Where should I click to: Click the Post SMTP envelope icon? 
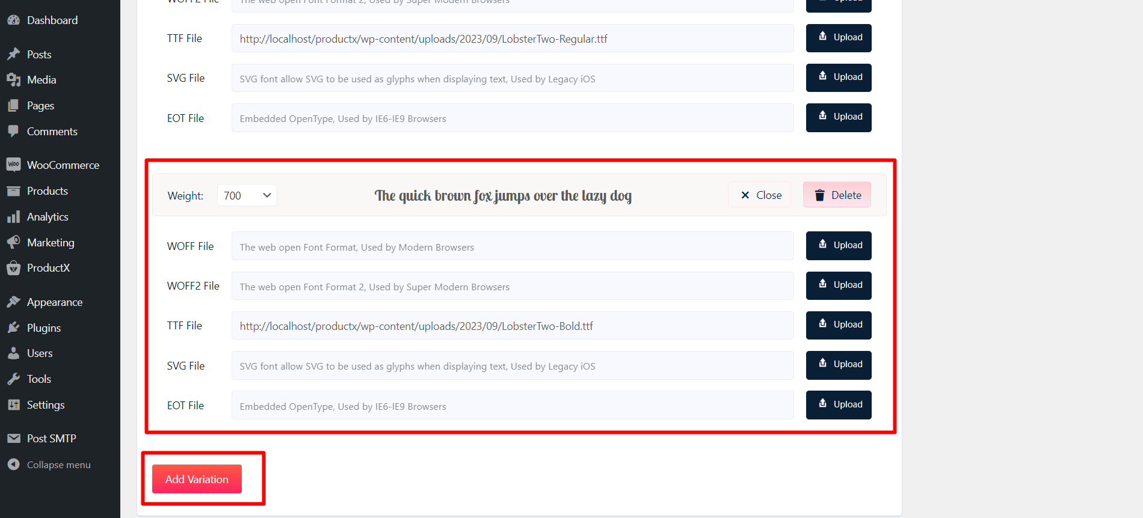coord(13,439)
